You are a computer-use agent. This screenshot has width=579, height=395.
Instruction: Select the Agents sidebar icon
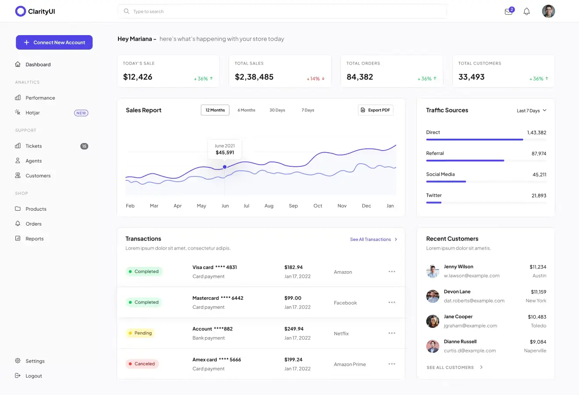click(18, 161)
